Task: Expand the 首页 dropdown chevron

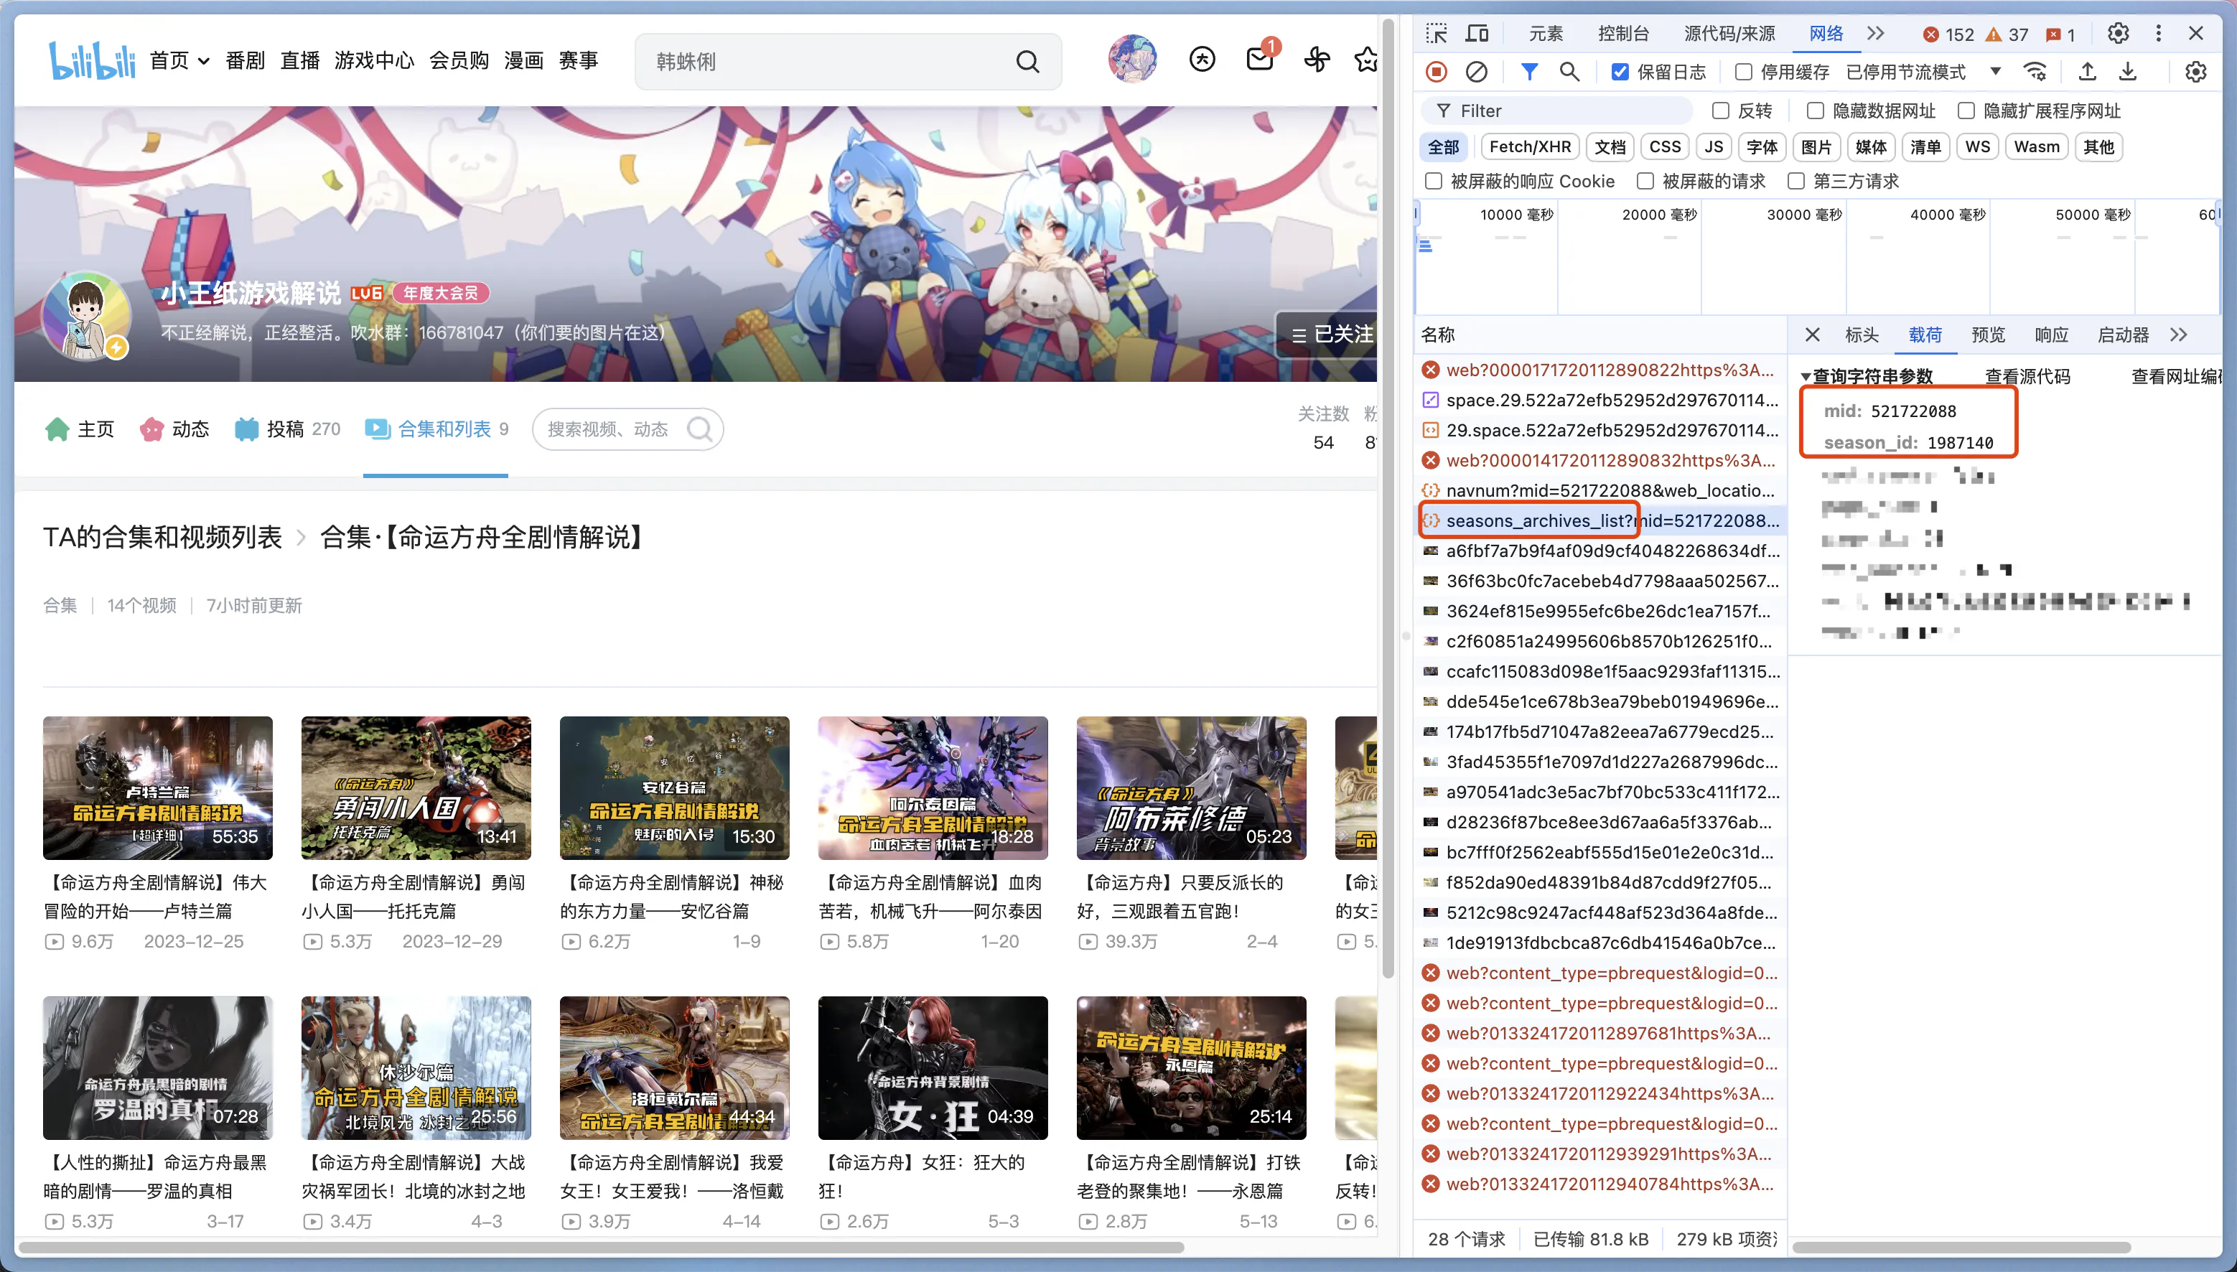Action: (203, 61)
